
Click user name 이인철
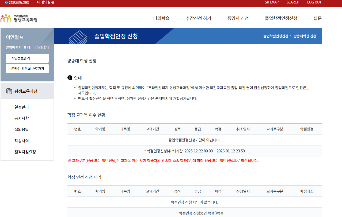pyautogui.click(x=12, y=37)
